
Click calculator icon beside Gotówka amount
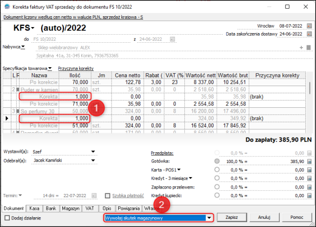pyautogui.click(x=309, y=161)
